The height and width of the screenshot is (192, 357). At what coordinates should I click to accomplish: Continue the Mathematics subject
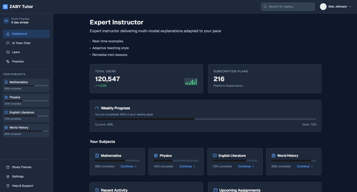[128, 167]
